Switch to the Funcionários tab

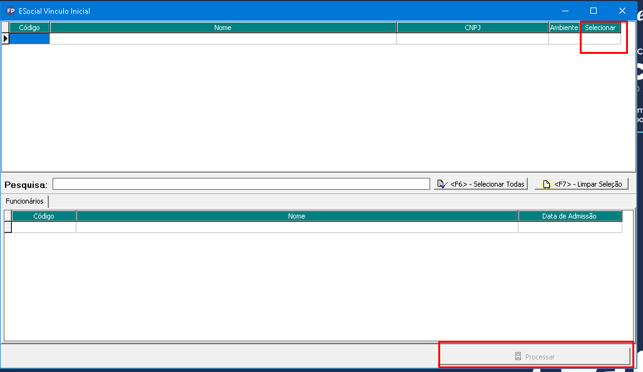click(26, 201)
